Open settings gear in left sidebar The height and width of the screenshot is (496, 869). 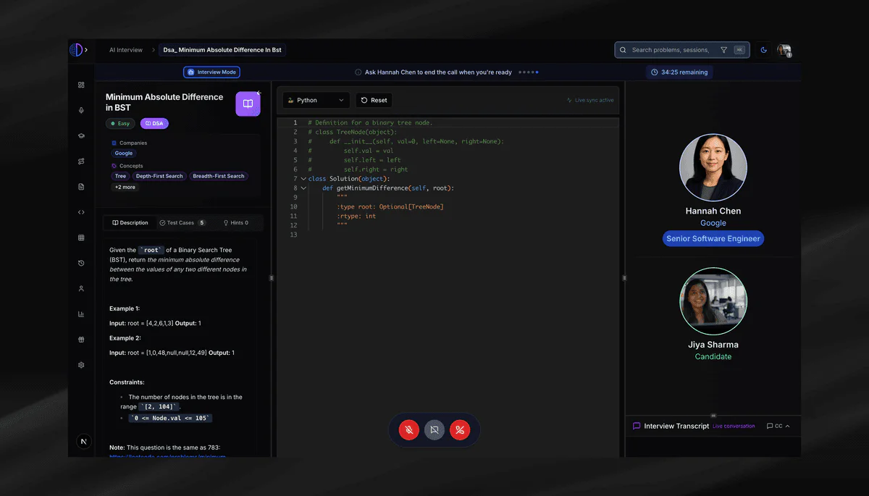click(81, 365)
